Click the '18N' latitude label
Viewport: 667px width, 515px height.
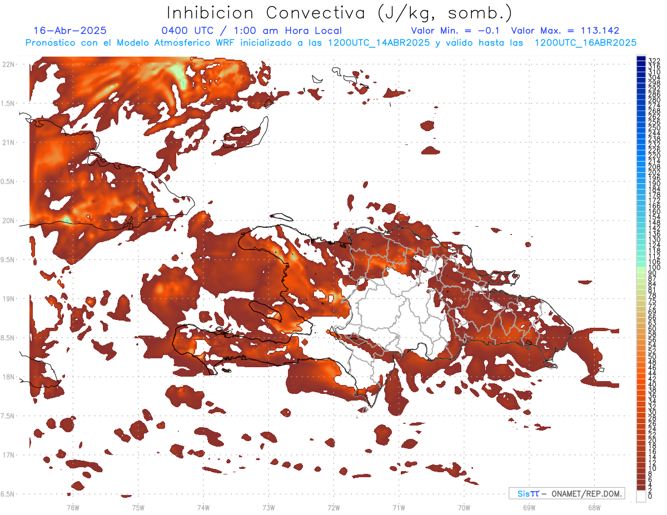tap(8, 377)
